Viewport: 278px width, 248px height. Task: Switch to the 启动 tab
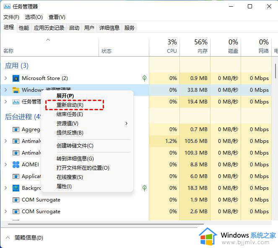[74, 28]
